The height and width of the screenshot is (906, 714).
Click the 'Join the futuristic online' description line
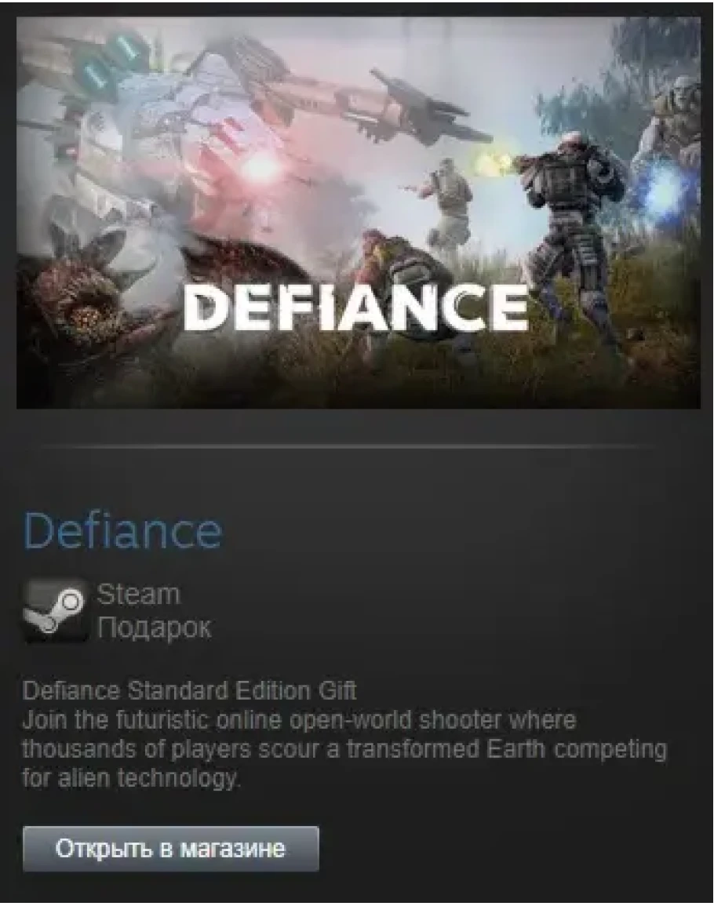click(x=299, y=720)
